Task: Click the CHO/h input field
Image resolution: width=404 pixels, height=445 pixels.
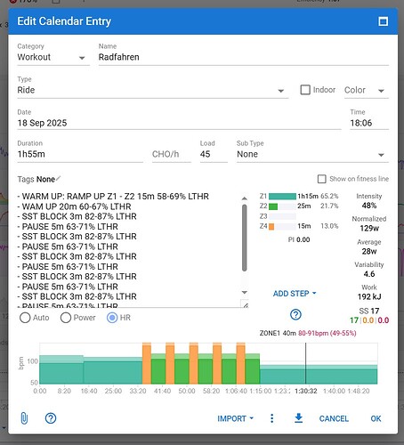Action: click(x=172, y=154)
